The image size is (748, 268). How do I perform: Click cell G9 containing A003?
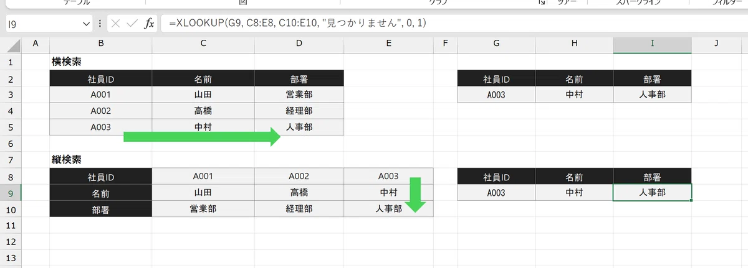496,192
